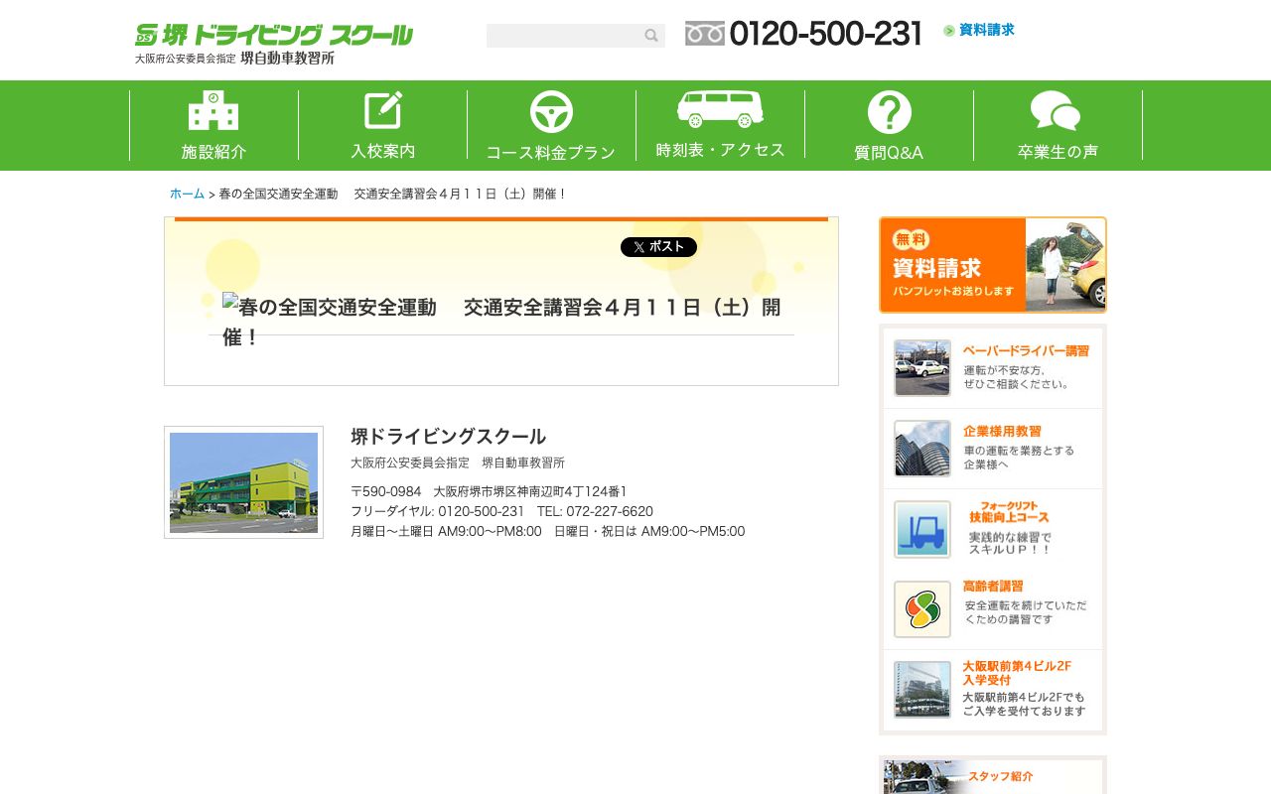Click the bus icon for 時刻表・アクセス
Screen dimensions: 1271x794
[x=719, y=109]
